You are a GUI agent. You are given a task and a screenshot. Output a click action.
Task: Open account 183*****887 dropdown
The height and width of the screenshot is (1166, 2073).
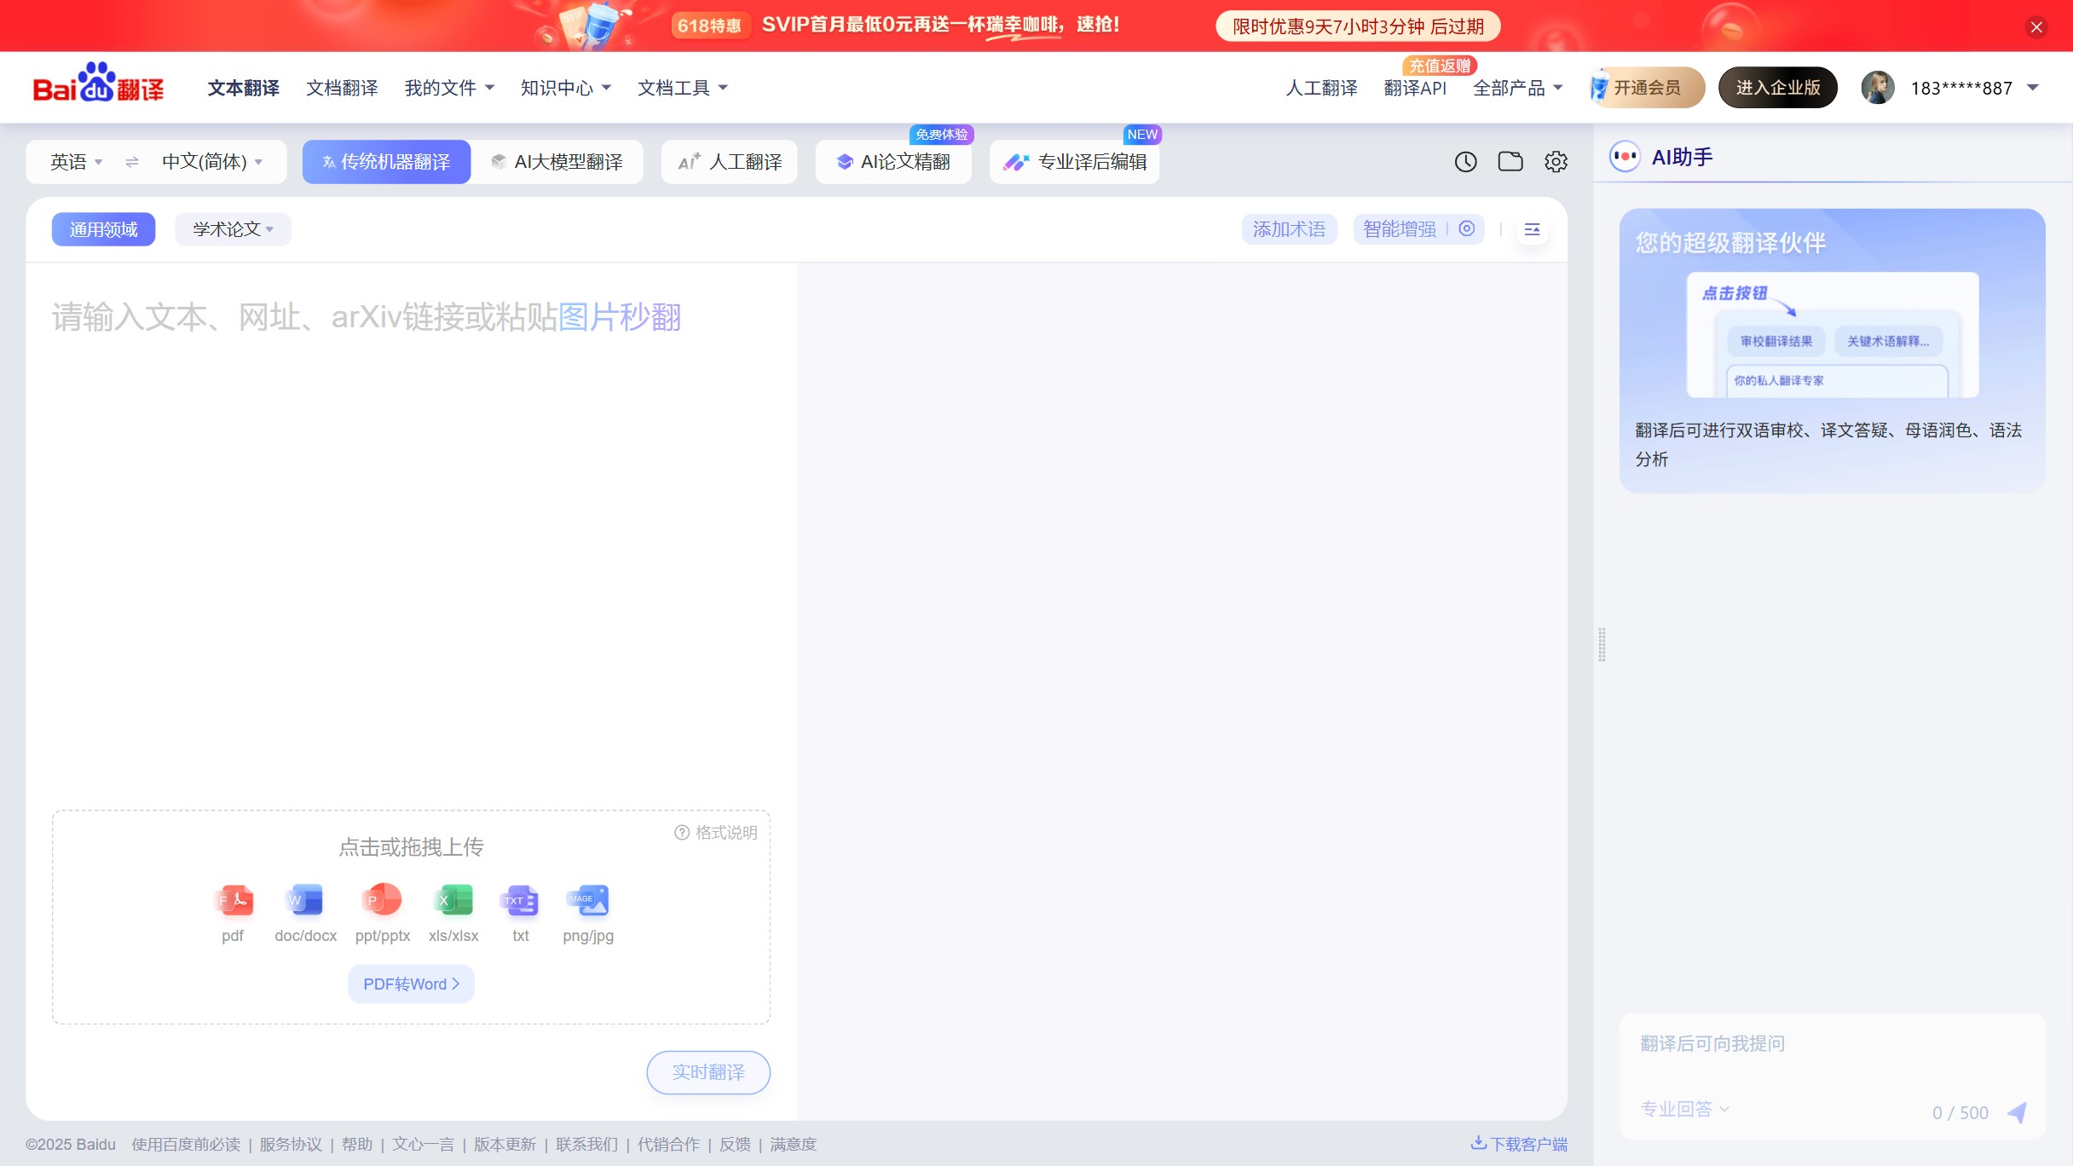pyautogui.click(x=1974, y=88)
